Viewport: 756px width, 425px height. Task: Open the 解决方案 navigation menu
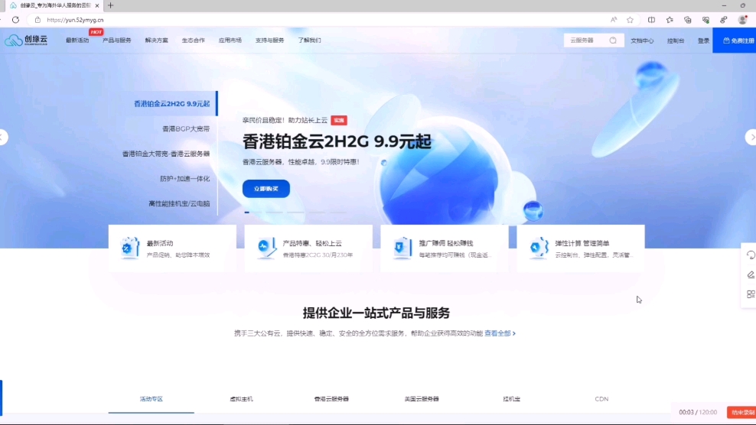156,41
